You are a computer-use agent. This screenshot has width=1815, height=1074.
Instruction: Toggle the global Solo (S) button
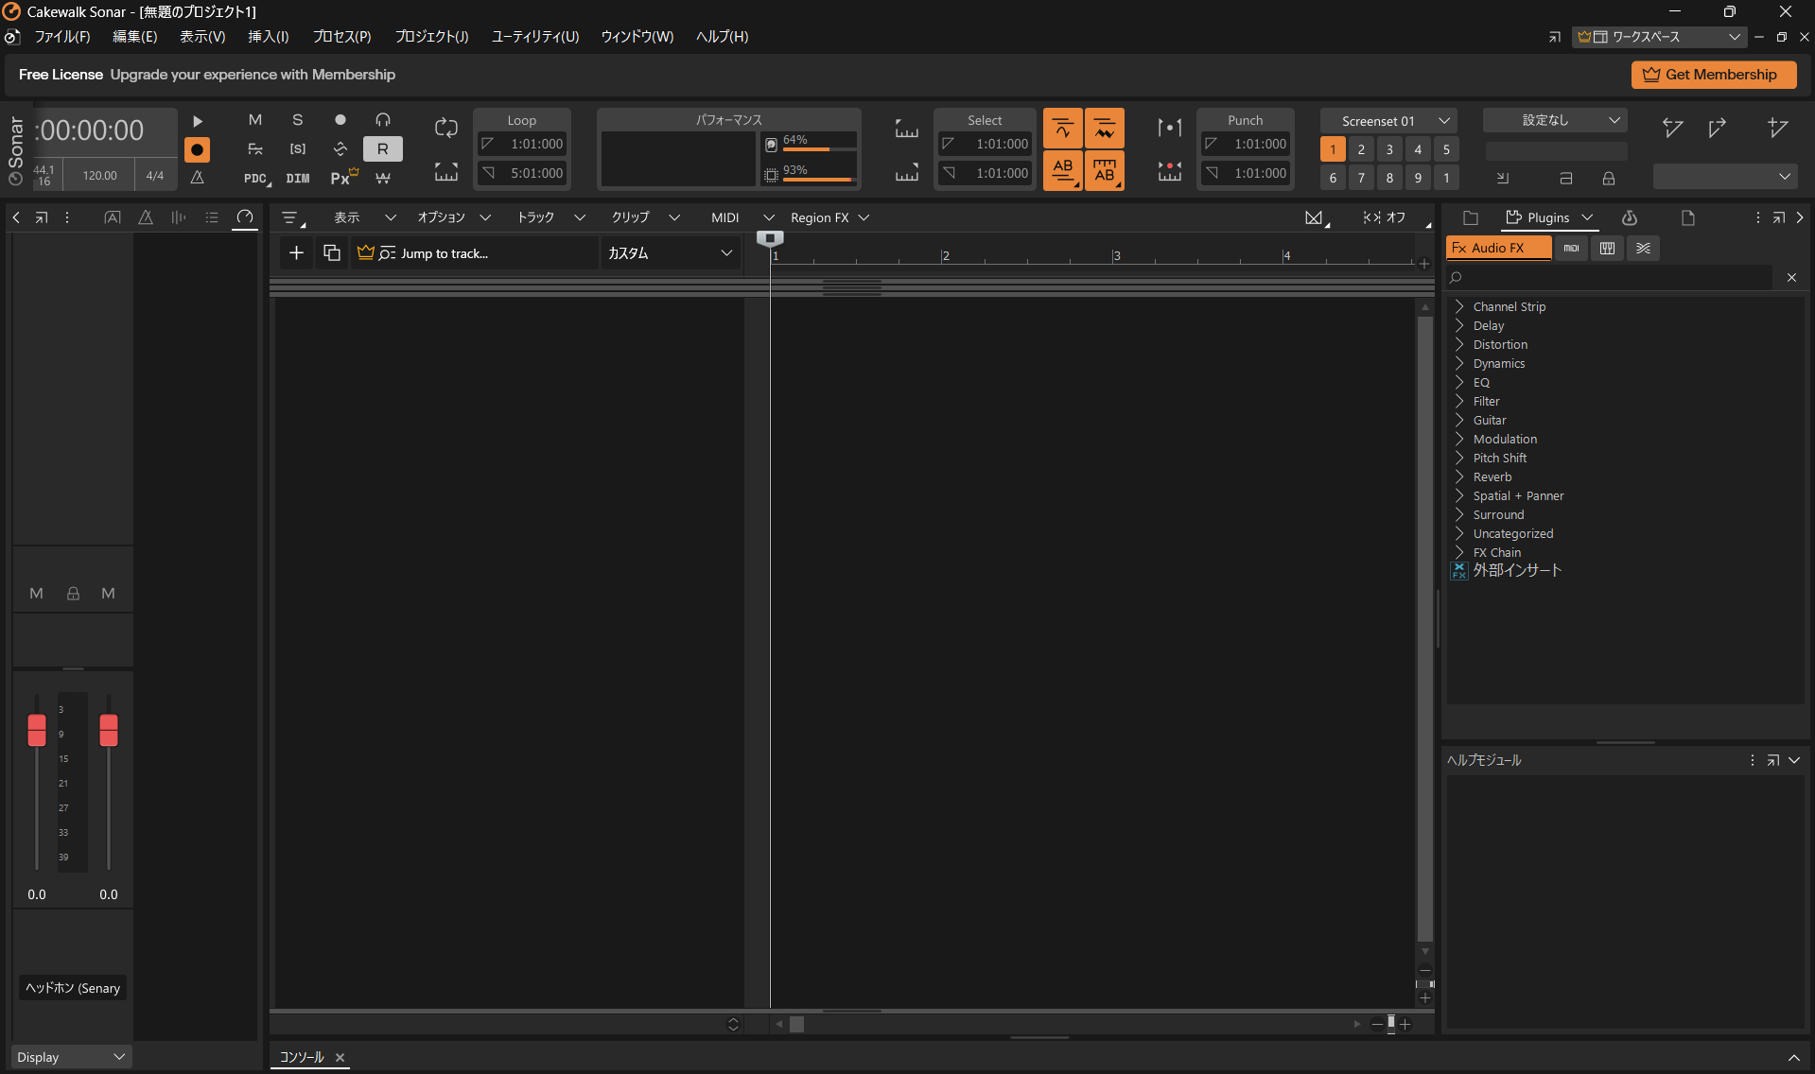[x=298, y=120]
